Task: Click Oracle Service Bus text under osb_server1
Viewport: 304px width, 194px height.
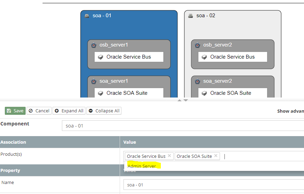Action: 129,57
